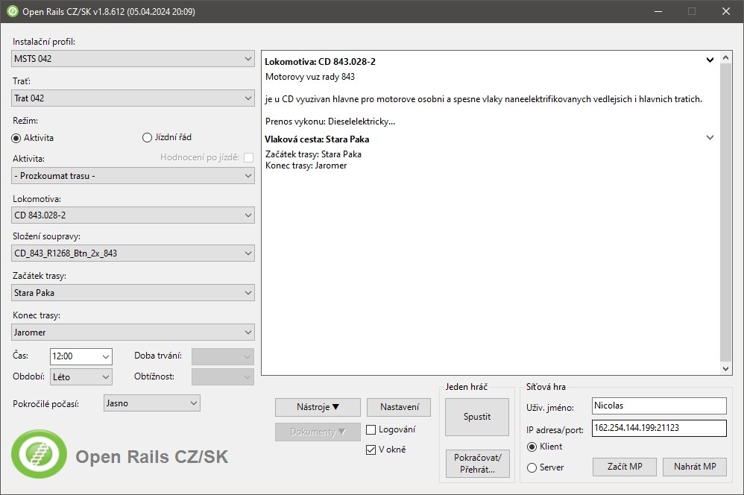Toggle the Logování checkbox
Screen dimensions: 744x495
[371, 430]
